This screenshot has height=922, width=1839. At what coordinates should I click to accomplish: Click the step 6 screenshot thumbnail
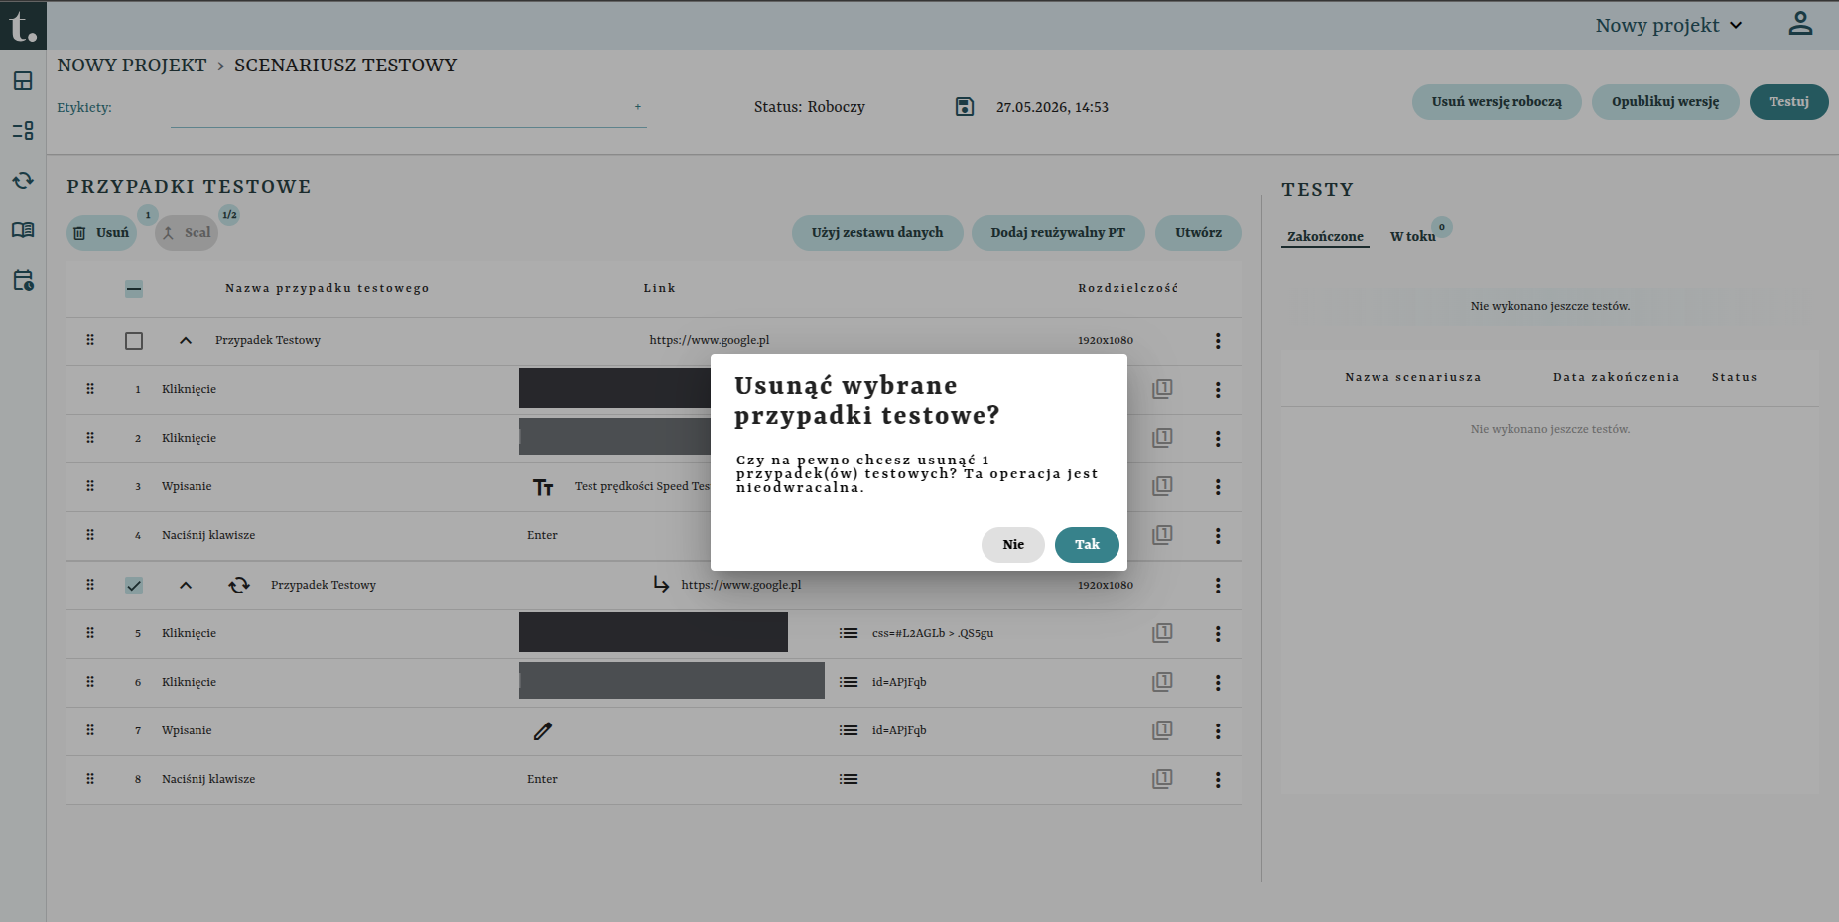[672, 680]
